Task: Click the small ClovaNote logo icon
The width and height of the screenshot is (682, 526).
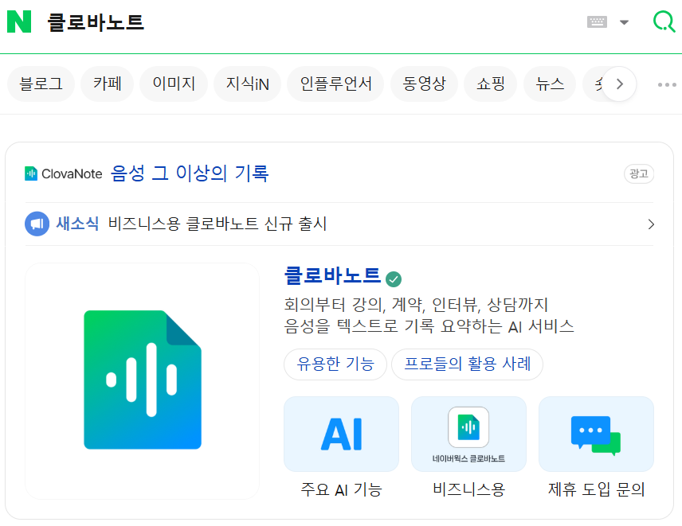Action: [x=31, y=173]
